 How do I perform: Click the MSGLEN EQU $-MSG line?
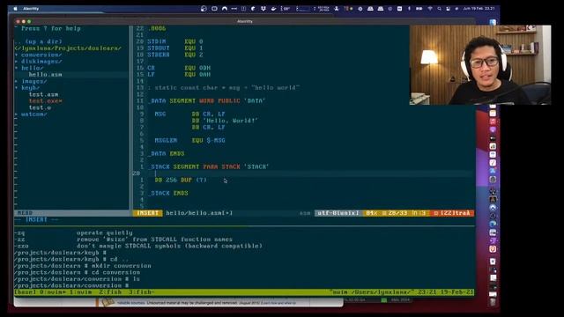[190, 141]
